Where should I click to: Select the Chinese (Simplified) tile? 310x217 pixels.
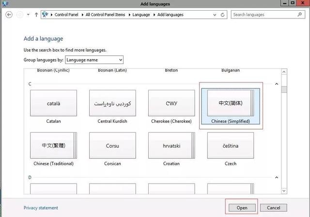click(230, 103)
